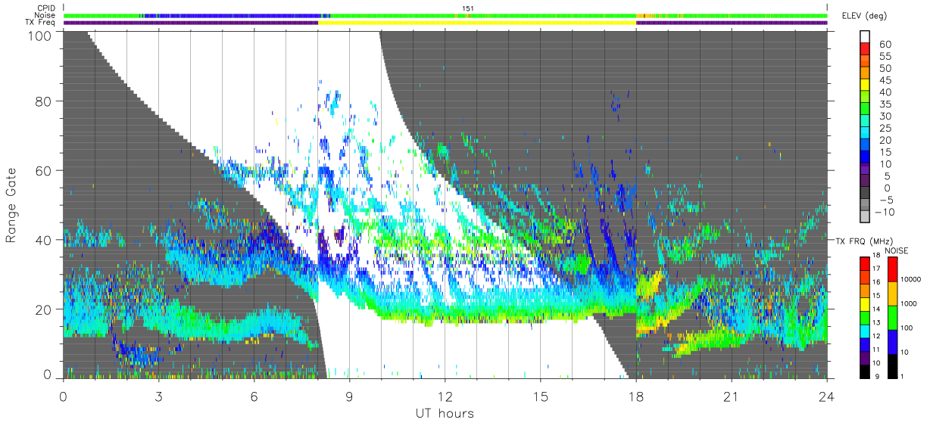The height and width of the screenshot is (429, 930).
Task: Pick the light gray bottom ELEV colorbar segment
Action: pos(865,217)
